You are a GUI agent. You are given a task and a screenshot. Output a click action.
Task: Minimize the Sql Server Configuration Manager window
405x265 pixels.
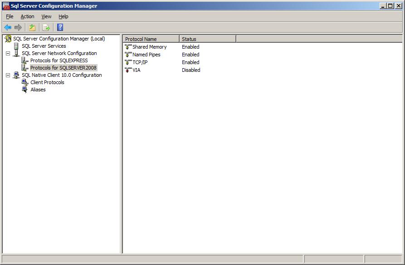(x=383, y=6)
